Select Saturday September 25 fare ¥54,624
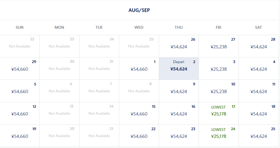 point(258,136)
